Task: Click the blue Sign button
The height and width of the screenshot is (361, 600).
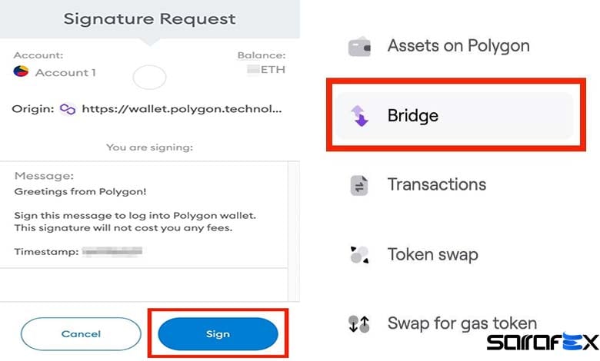Action: [218, 334]
